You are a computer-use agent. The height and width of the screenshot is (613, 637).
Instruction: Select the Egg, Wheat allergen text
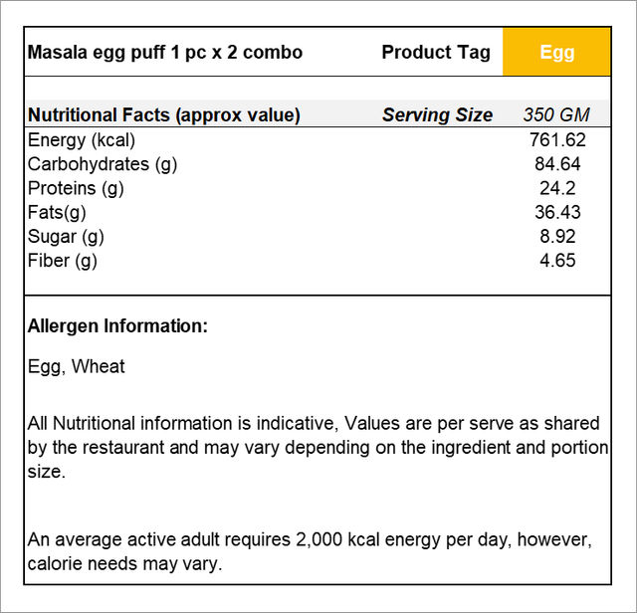77,367
